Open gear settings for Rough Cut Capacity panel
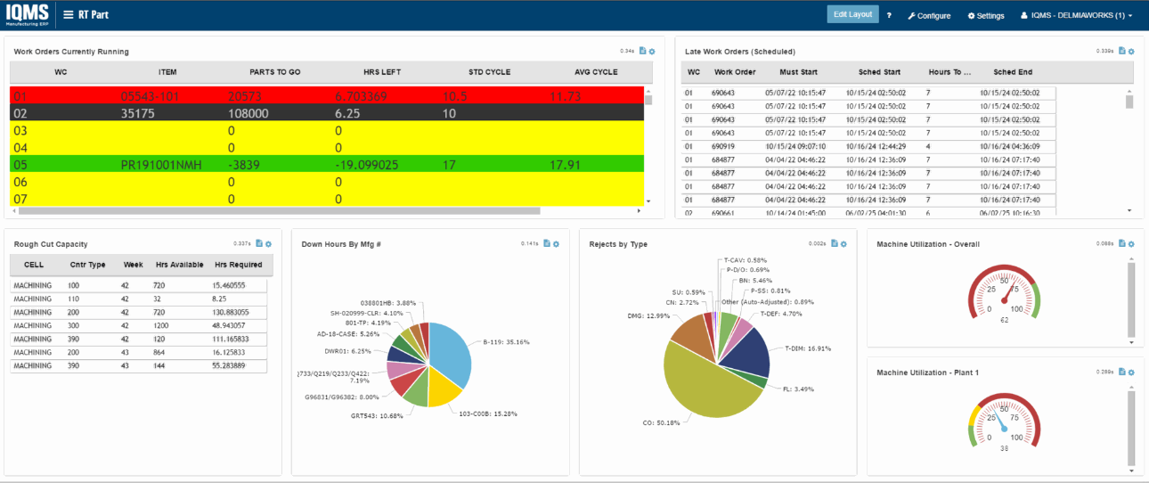This screenshot has height=483, width=1149. tap(269, 243)
